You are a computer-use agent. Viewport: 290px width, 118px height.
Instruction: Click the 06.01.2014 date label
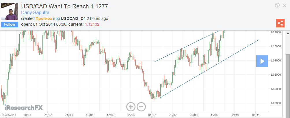(x=8, y=115)
